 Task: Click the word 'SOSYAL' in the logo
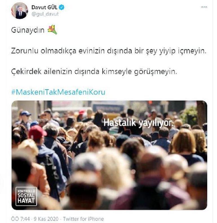point(26,195)
